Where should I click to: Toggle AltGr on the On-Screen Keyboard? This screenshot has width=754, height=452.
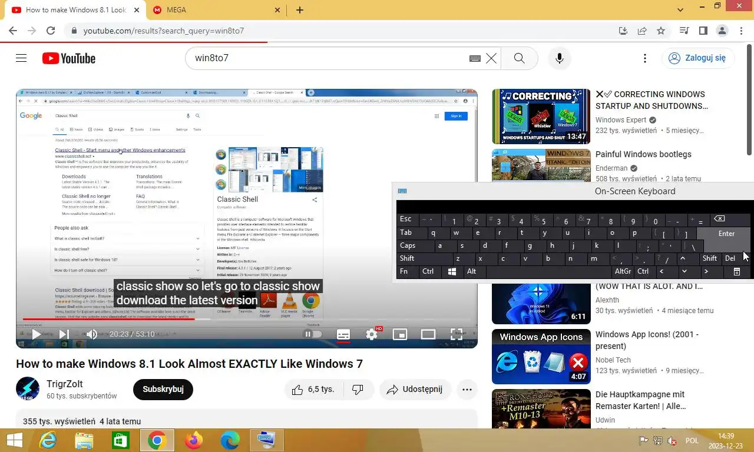click(x=623, y=271)
